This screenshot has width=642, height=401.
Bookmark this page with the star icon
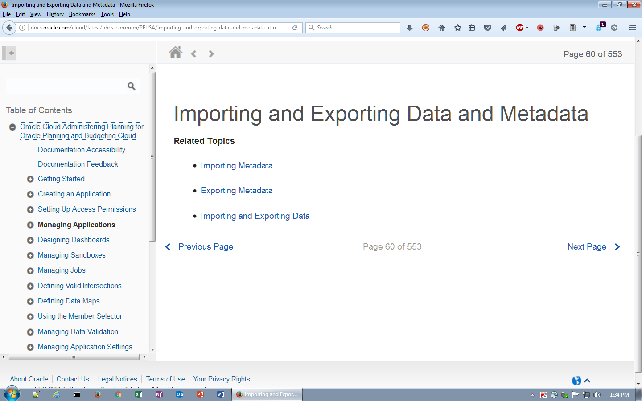coord(458,28)
